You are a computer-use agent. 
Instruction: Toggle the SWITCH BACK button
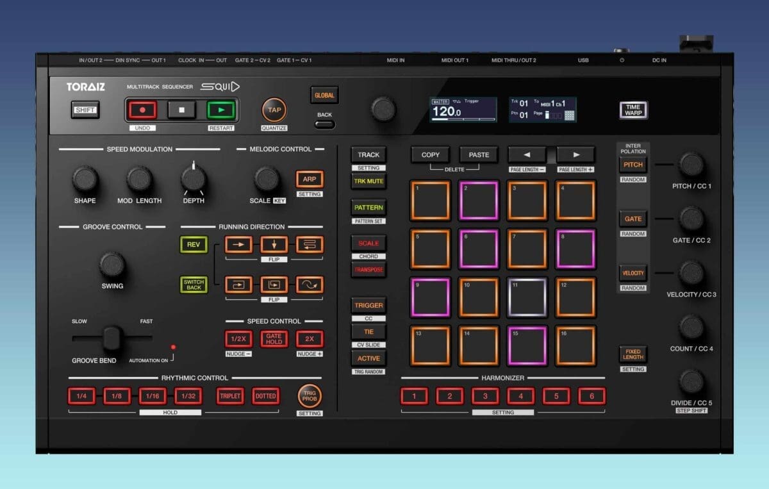(194, 285)
